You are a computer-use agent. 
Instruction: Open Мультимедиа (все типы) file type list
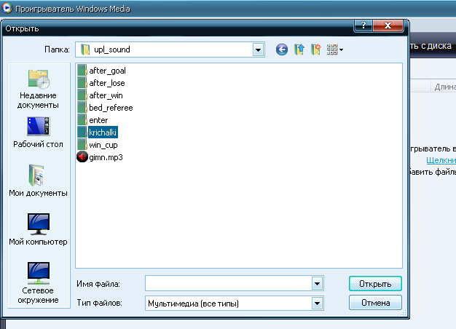point(235,304)
